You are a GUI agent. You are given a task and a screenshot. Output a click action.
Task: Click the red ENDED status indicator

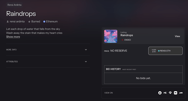click(x=122, y=40)
